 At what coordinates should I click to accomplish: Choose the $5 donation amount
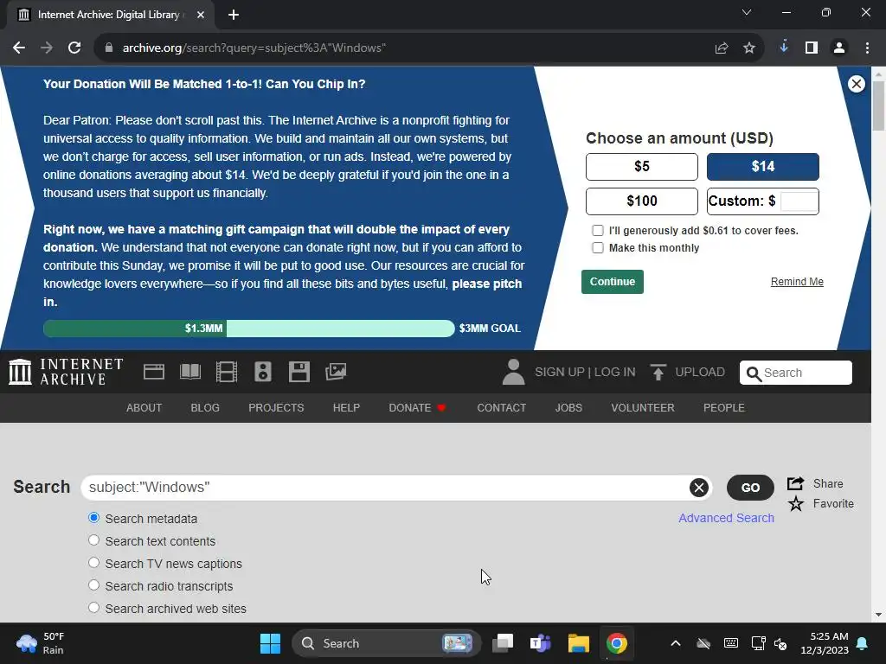coord(642,167)
